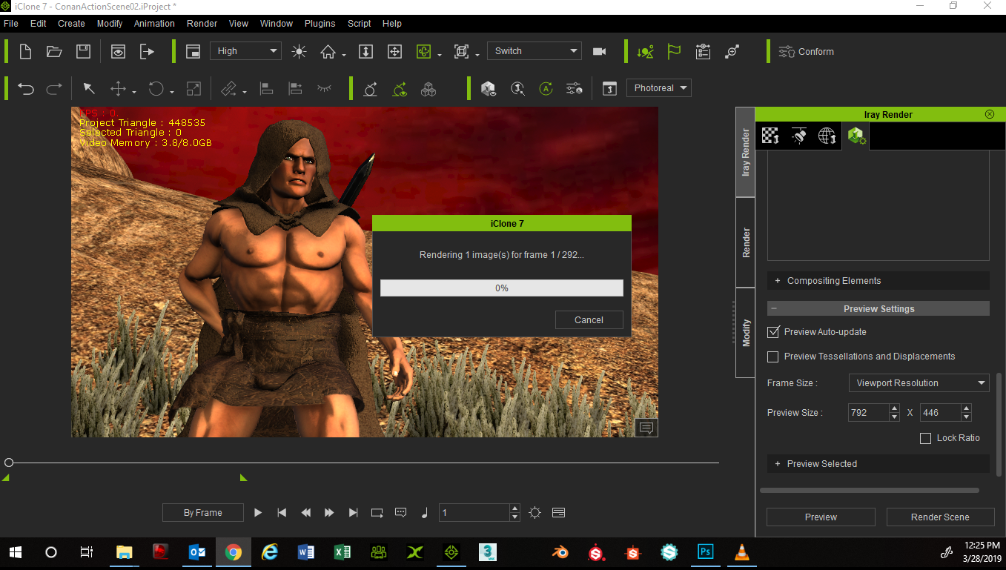Create a new project with the blank page icon
Screen dimensions: 1006x570
point(25,51)
